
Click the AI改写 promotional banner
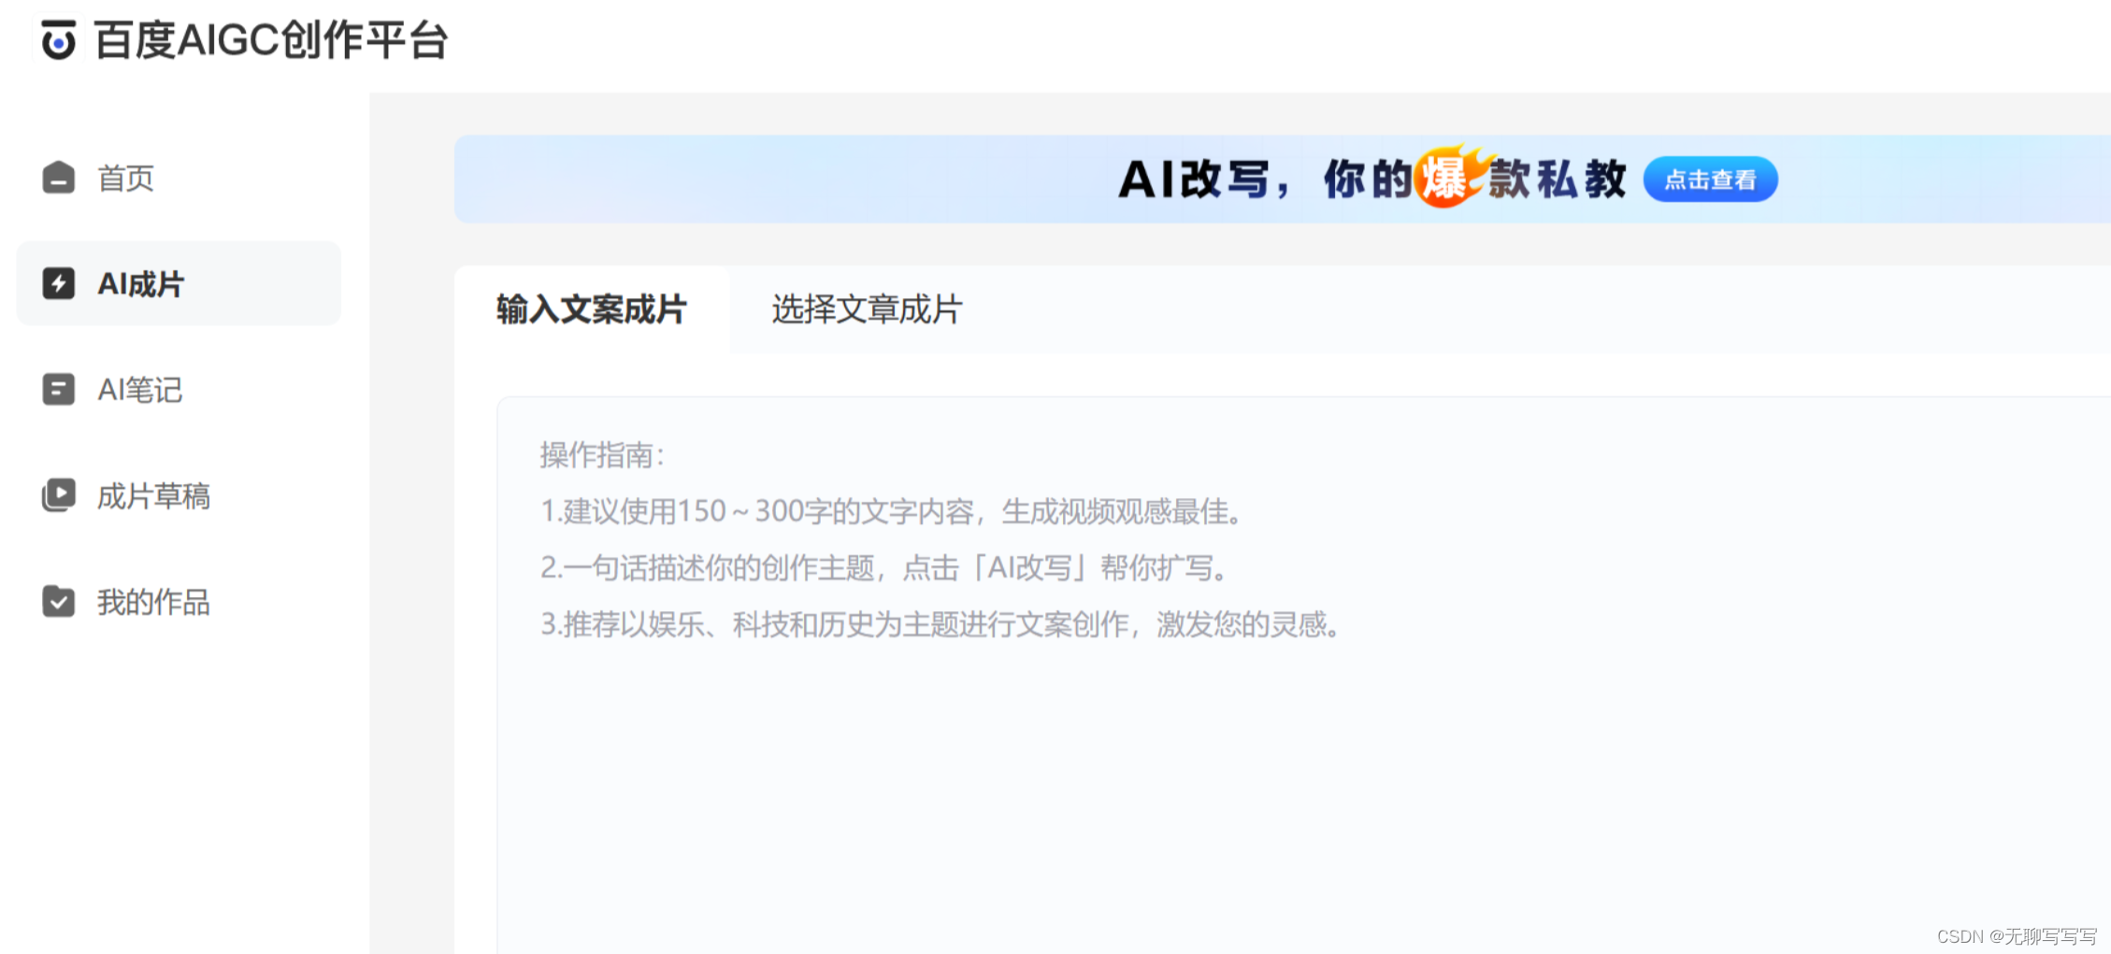coord(1282,179)
